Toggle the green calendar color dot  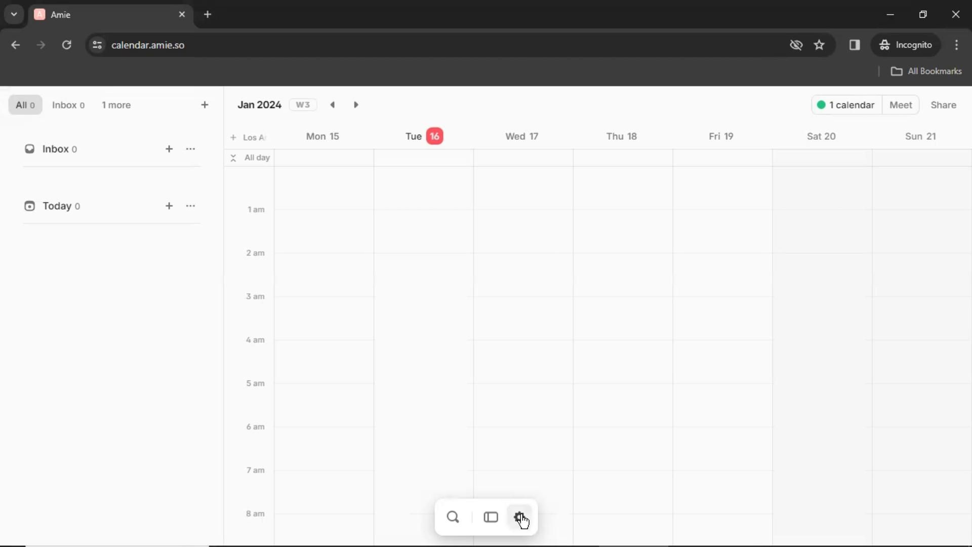[821, 105]
